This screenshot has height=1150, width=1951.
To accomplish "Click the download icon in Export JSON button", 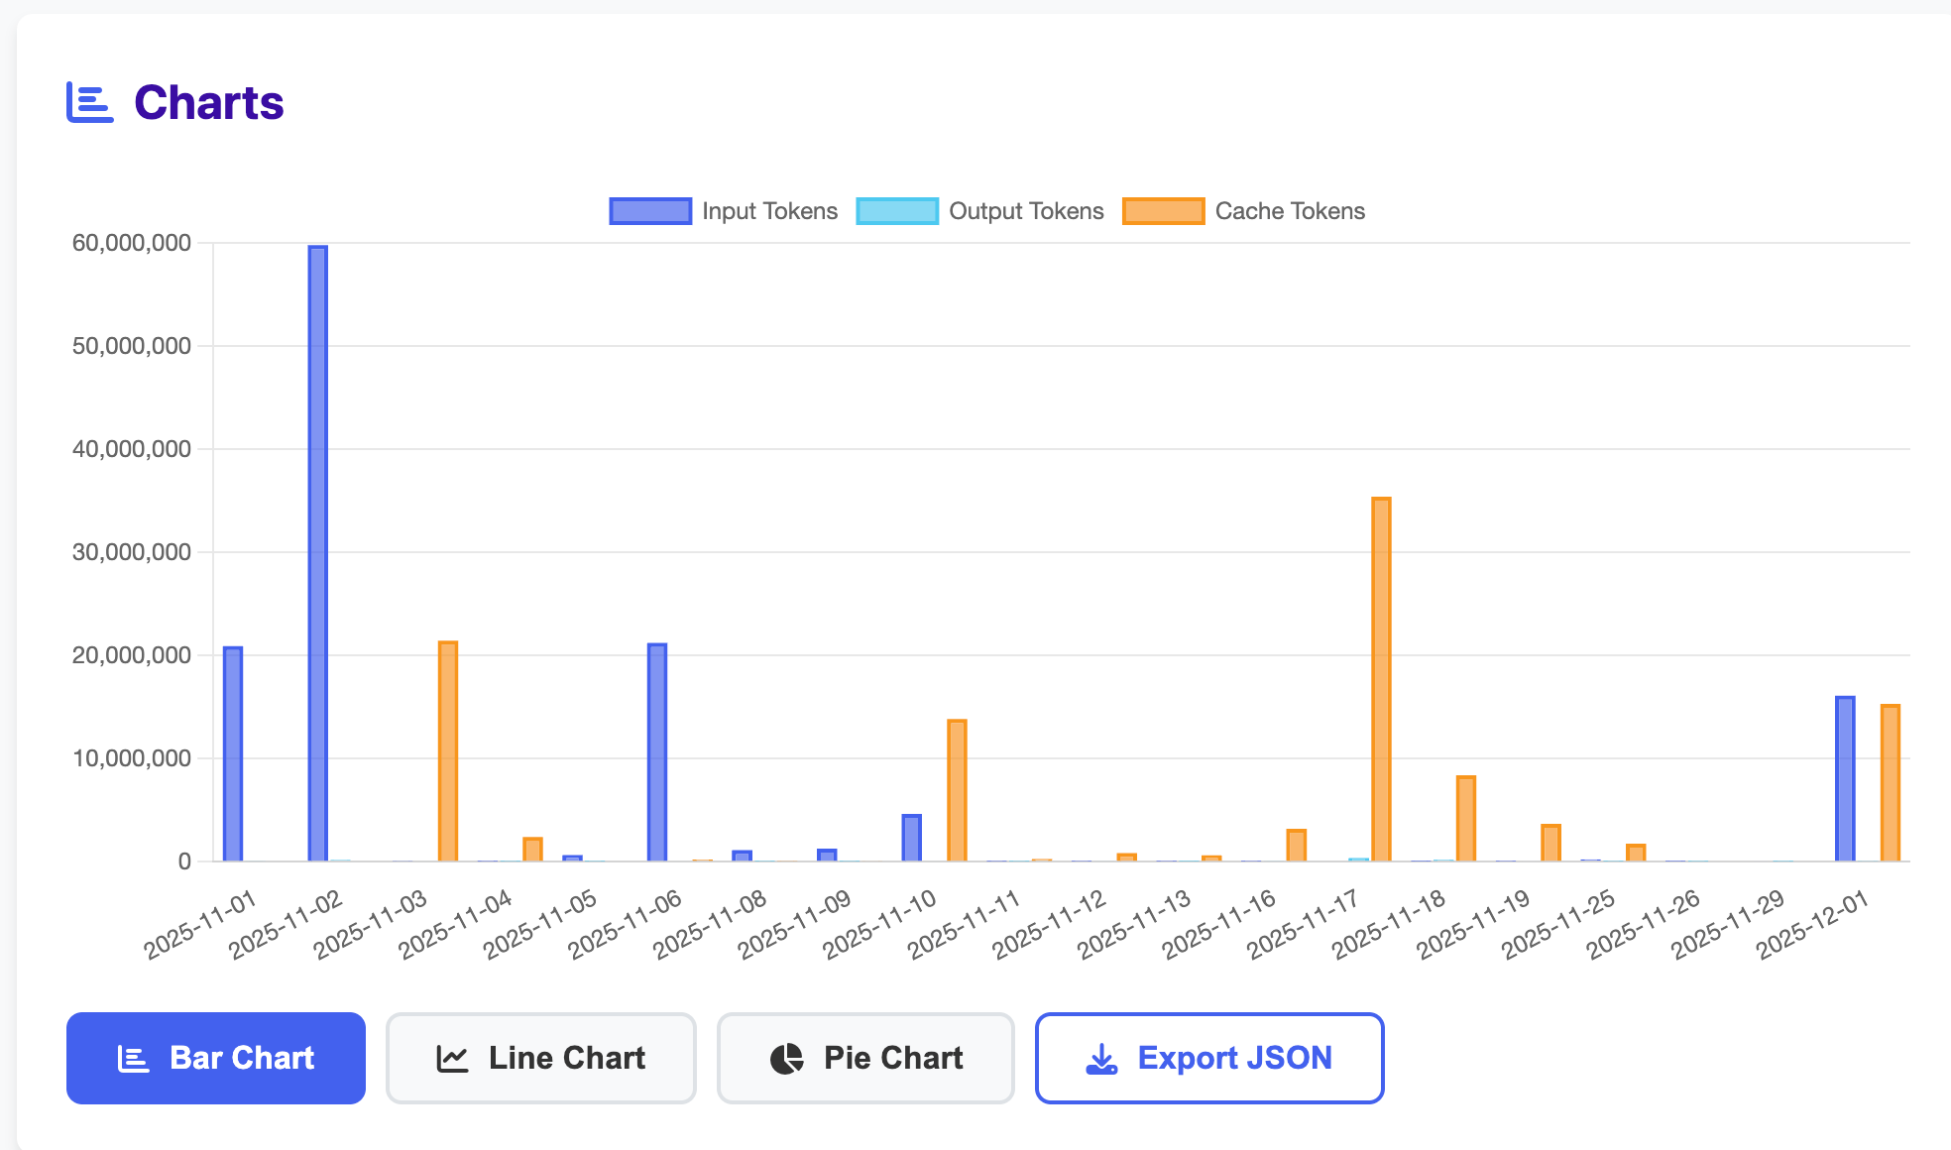I will click(1101, 1059).
